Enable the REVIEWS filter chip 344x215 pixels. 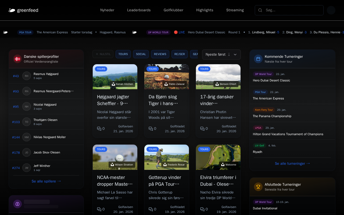point(160,54)
